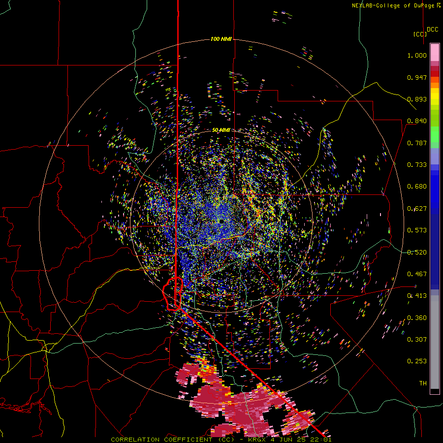Screen dimensions: 443x443
Task: Click the 0.893 legend value
Action: tap(417, 99)
